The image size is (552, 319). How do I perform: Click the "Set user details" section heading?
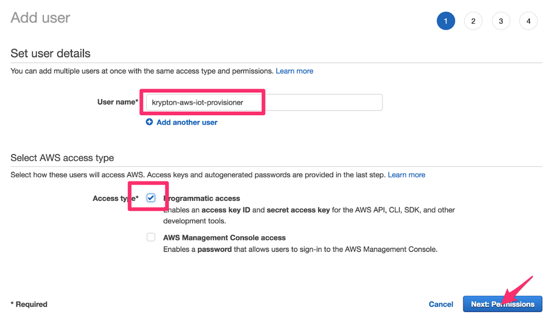(50, 53)
